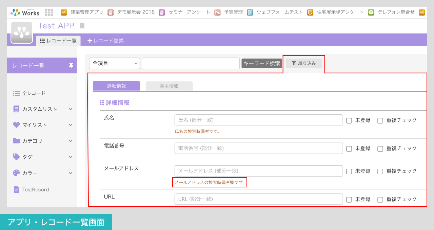Screen dimensions: 434x230
Task: Click the 絞り込み filter button
Action: pyautogui.click(x=304, y=63)
